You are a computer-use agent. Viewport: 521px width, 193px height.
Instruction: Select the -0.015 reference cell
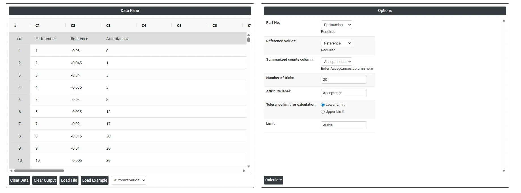83,136
